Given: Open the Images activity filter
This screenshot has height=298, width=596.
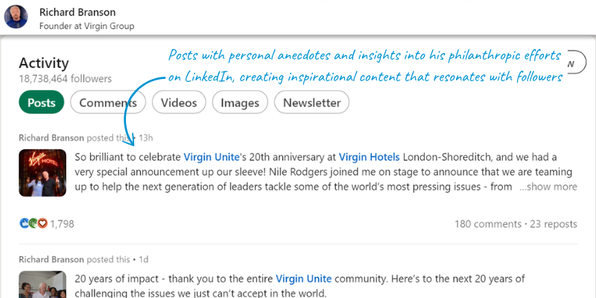Looking at the screenshot, I should click(239, 103).
